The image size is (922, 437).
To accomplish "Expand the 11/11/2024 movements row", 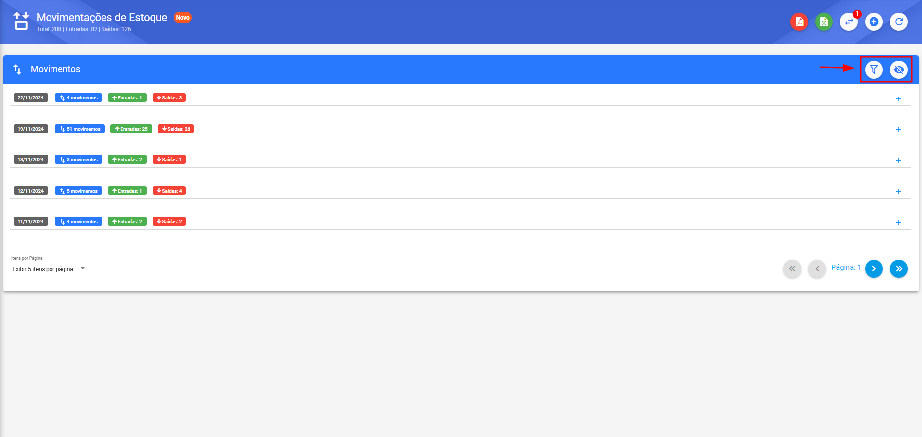I will [x=898, y=222].
